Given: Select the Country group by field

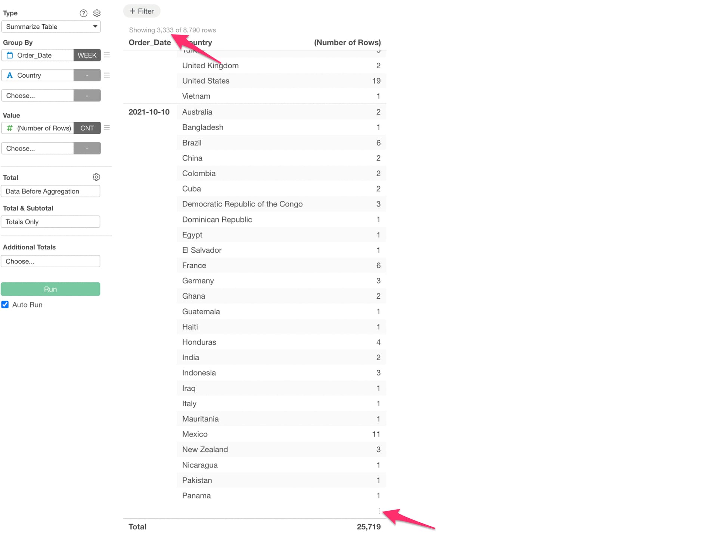Looking at the screenshot, I should click(x=38, y=75).
